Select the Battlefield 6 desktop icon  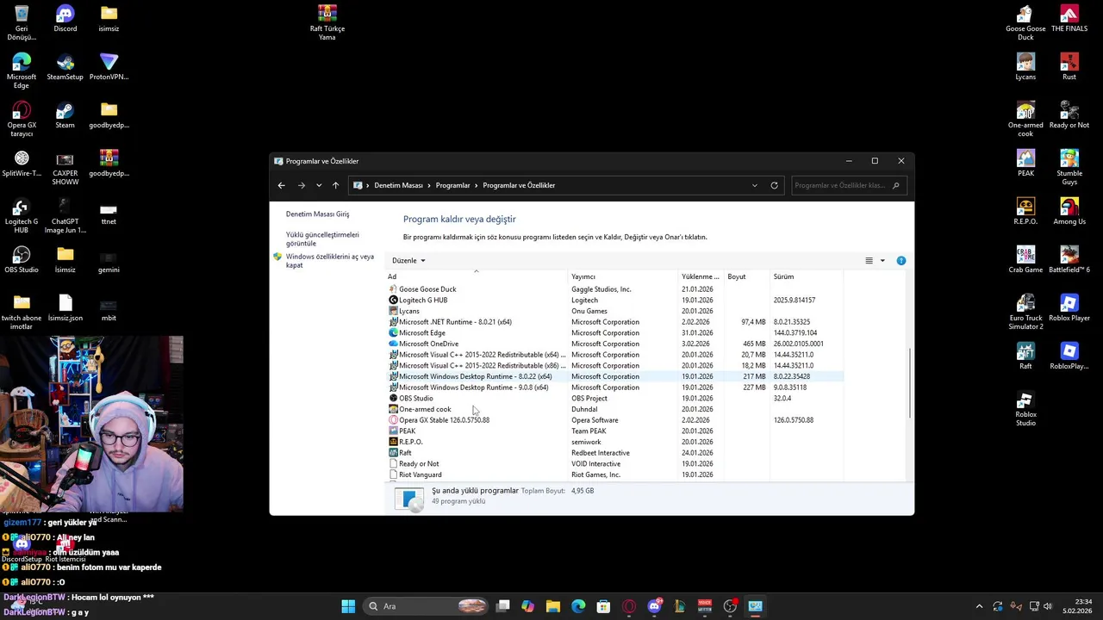(x=1069, y=260)
